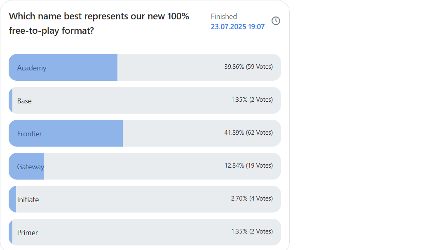
Task: Click the 2.70% (4 Votes) result text
Action: [x=252, y=199]
